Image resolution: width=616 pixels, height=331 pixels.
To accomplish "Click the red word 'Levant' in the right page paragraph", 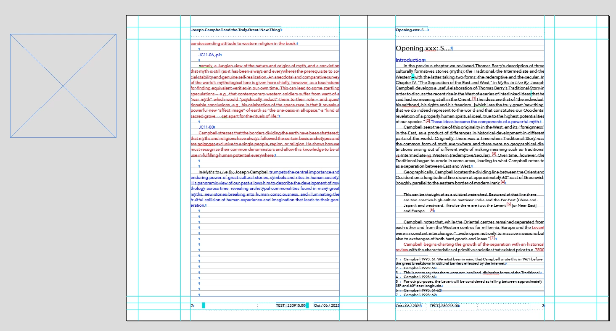I will tap(538, 228).
